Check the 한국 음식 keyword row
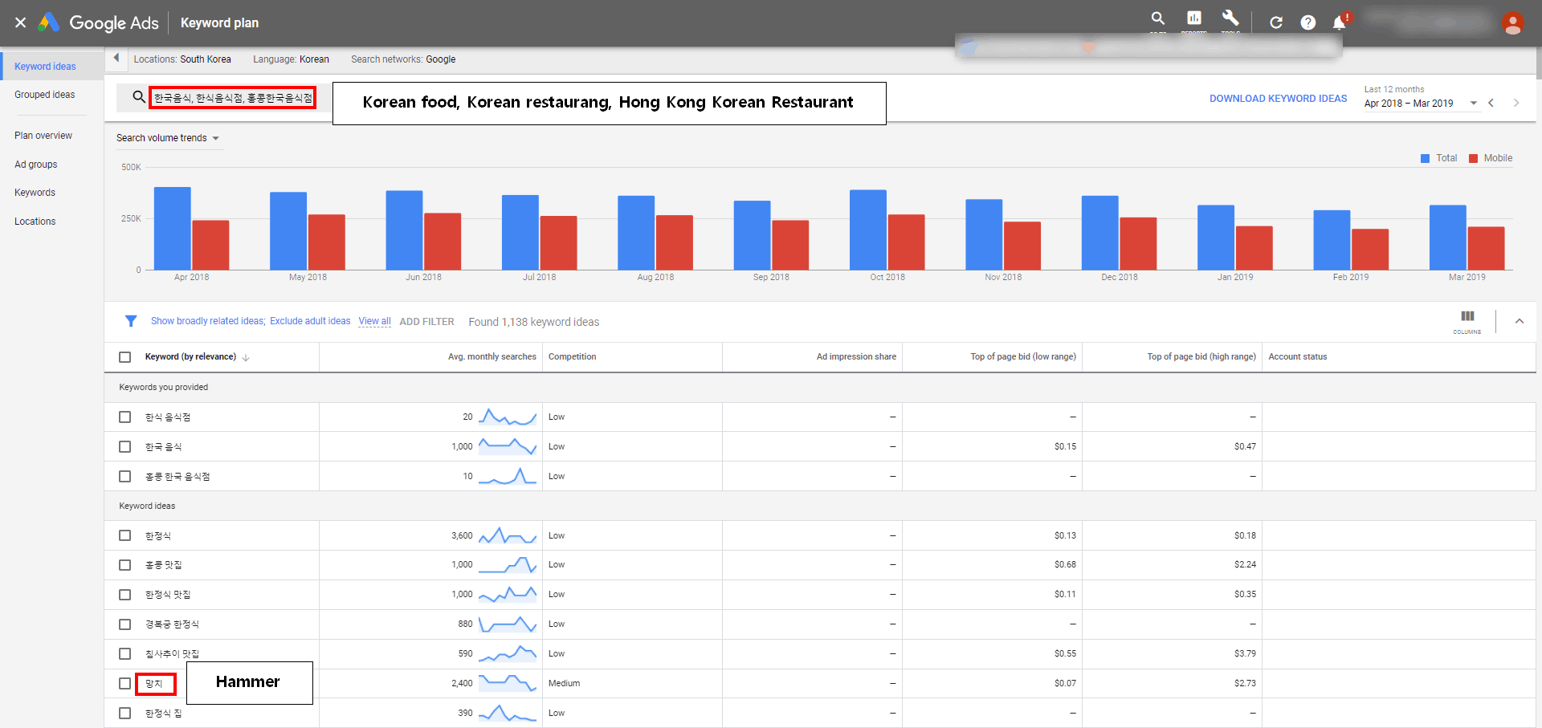The height and width of the screenshot is (728, 1542). coord(124,446)
